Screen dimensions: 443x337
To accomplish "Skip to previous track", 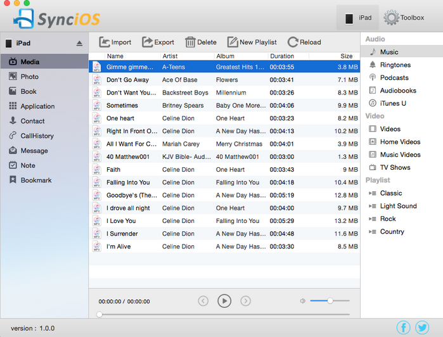I will click(x=203, y=301).
